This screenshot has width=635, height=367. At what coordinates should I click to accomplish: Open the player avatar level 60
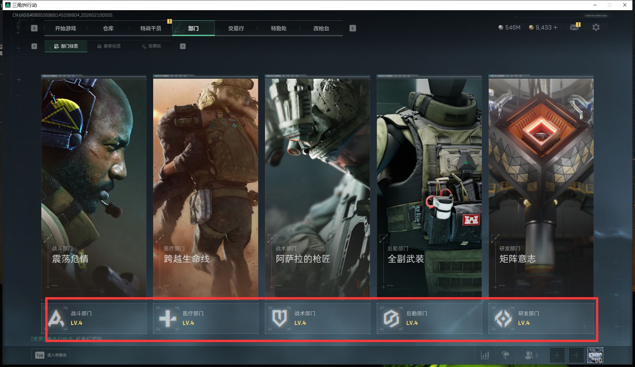coord(595,355)
